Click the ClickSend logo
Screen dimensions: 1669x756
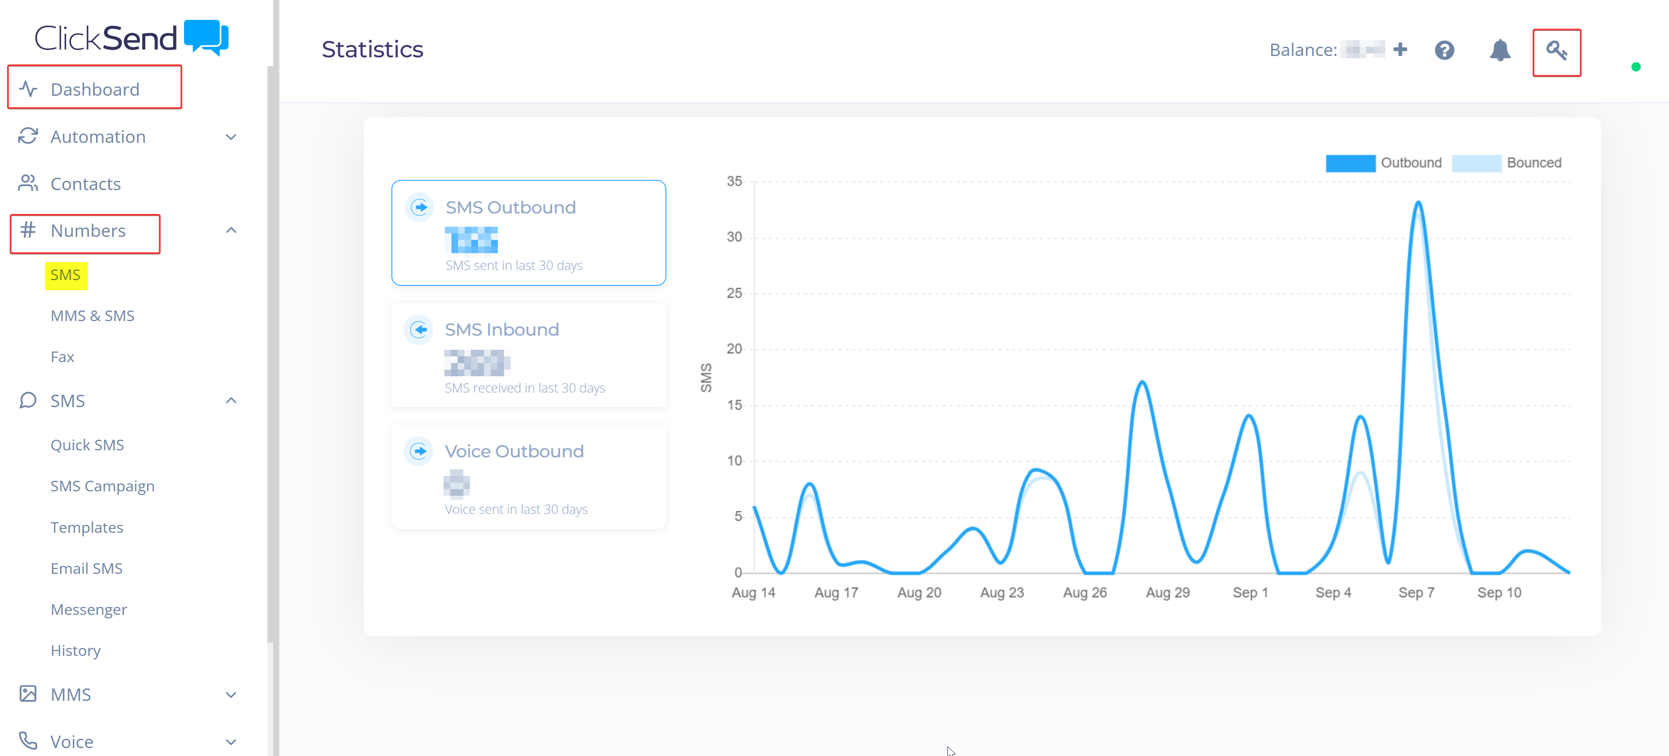coord(132,37)
